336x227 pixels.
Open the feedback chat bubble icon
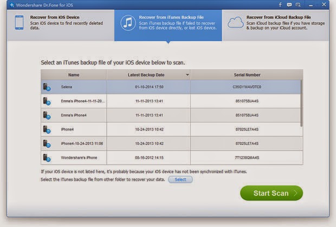(x=289, y=5)
